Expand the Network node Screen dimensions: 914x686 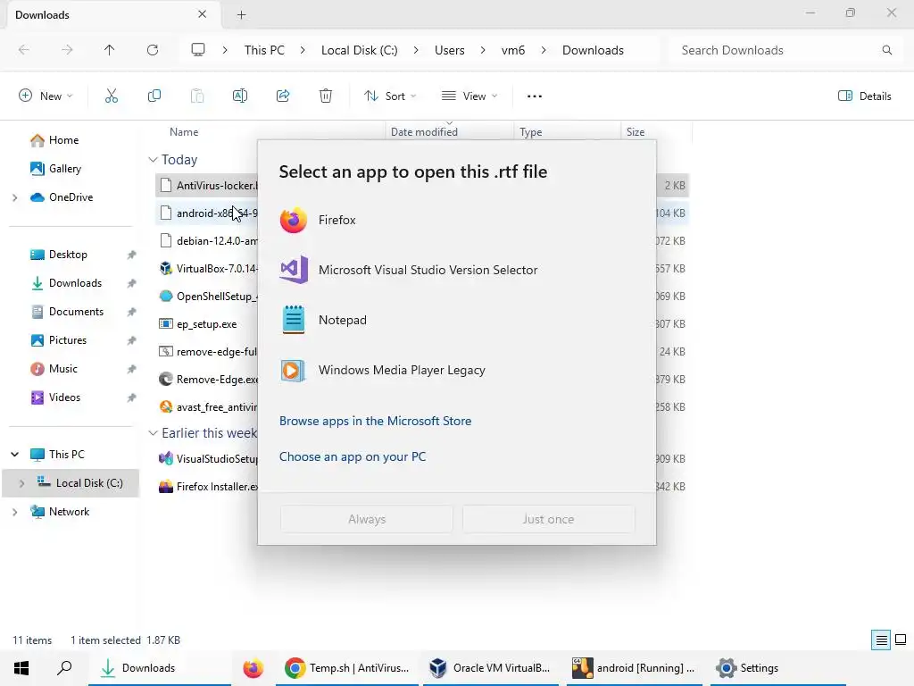(x=14, y=512)
